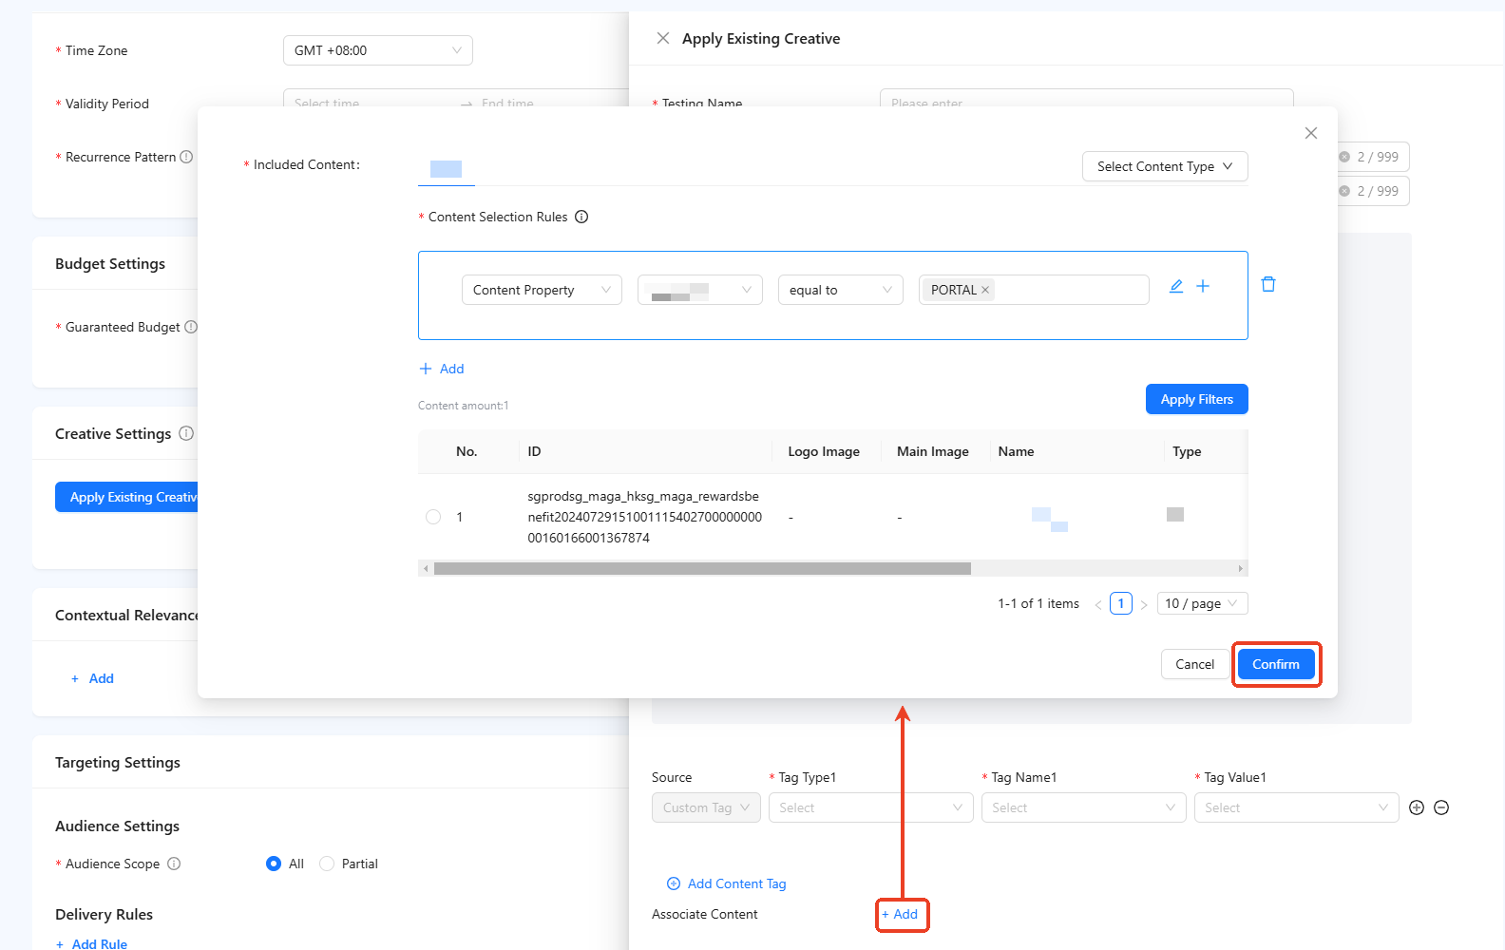Click the info icon beside Content Selection Rules
This screenshot has height=950, width=1505.
point(581,217)
